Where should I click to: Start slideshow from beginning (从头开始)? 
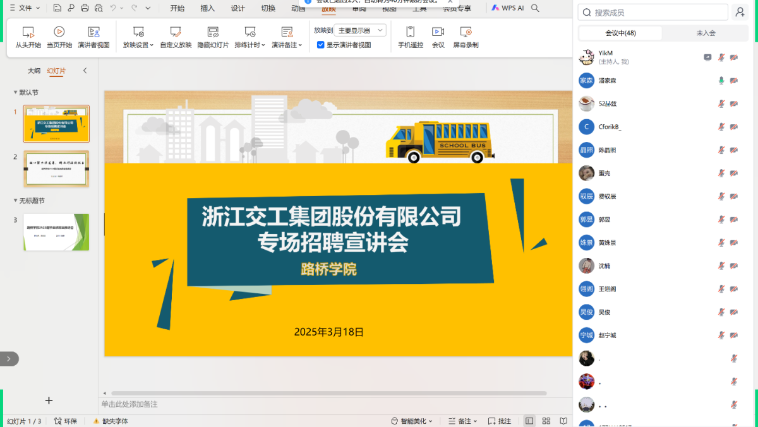[28, 37]
